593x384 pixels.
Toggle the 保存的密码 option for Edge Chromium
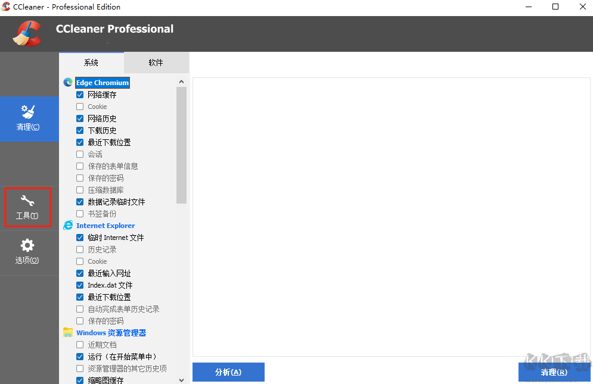79,177
